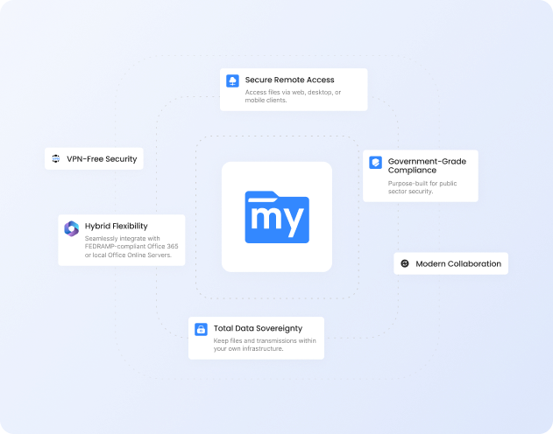Select the Microsoft 365 icon on Hybrid Flexibility
The width and height of the screenshot is (553, 434).
71,228
